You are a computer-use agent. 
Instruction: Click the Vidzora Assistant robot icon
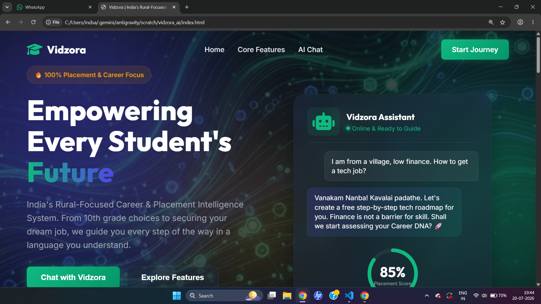pyautogui.click(x=323, y=122)
